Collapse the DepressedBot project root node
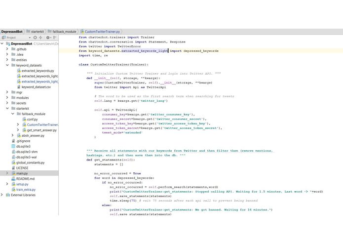 coord(2,43)
